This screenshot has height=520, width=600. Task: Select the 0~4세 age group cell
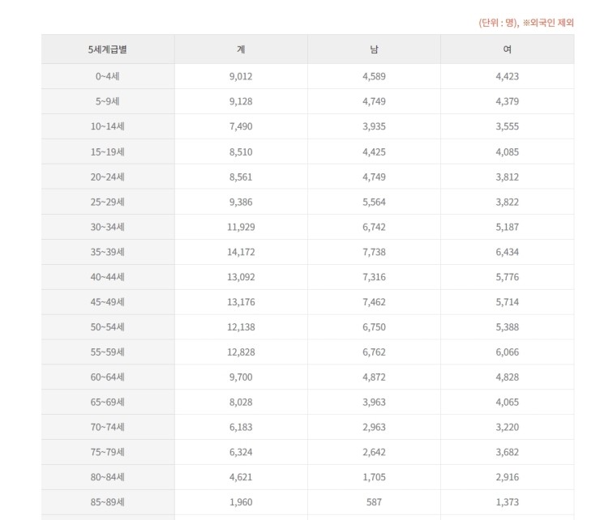tap(108, 76)
